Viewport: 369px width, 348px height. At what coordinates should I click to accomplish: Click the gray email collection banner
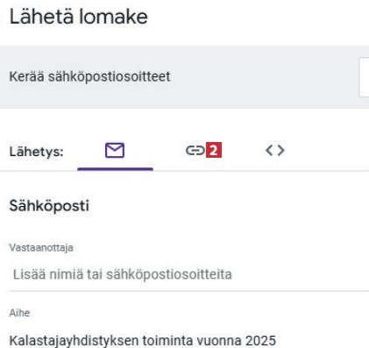pos(184,77)
